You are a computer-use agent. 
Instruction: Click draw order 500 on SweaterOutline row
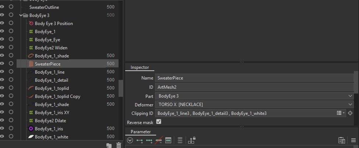[110, 7]
